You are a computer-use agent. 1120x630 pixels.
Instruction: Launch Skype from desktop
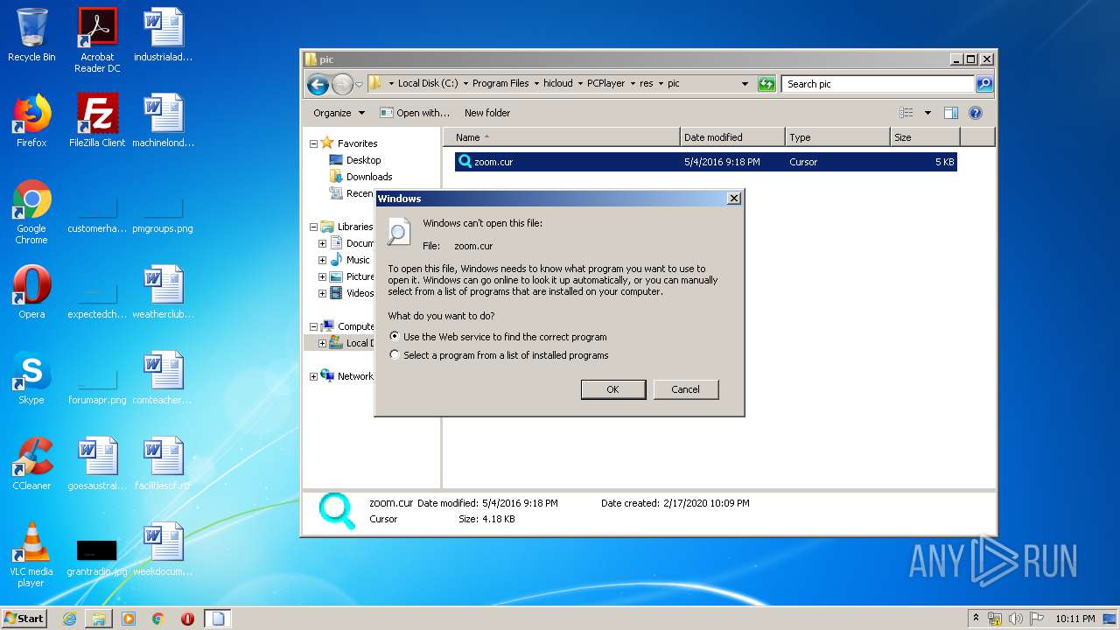click(x=31, y=377)
